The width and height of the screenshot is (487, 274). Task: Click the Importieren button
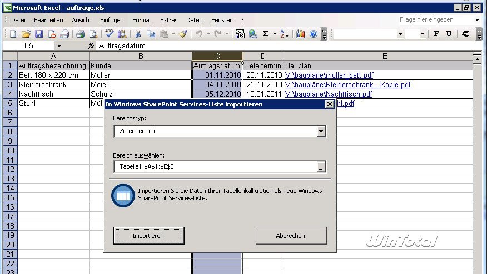149,236
